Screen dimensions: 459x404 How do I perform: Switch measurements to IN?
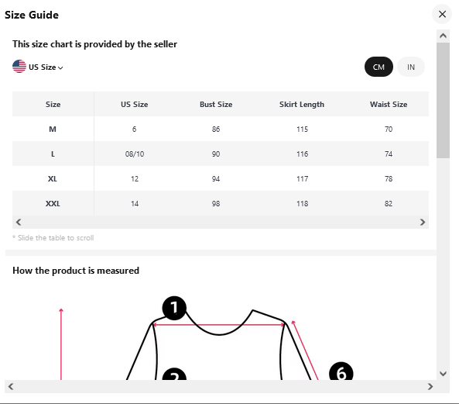tap(411, 67)
